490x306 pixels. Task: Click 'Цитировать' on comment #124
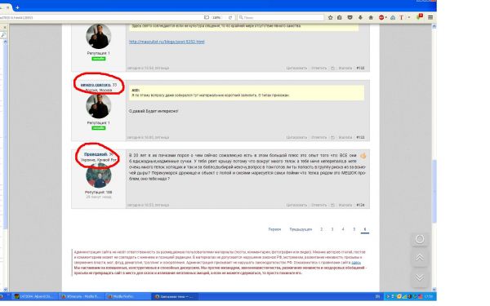[296, 205]
